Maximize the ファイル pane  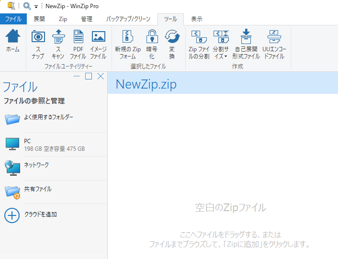pos(89,76)
